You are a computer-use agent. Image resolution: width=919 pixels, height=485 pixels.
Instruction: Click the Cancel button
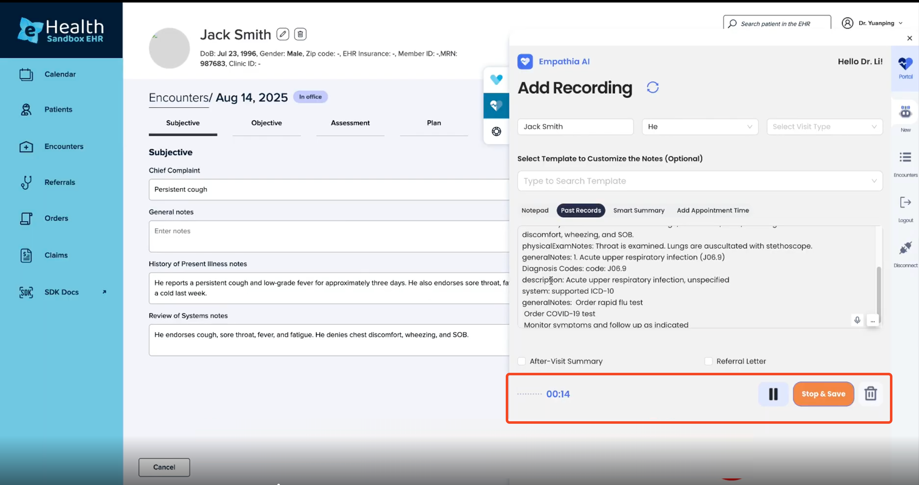point(164,467)
